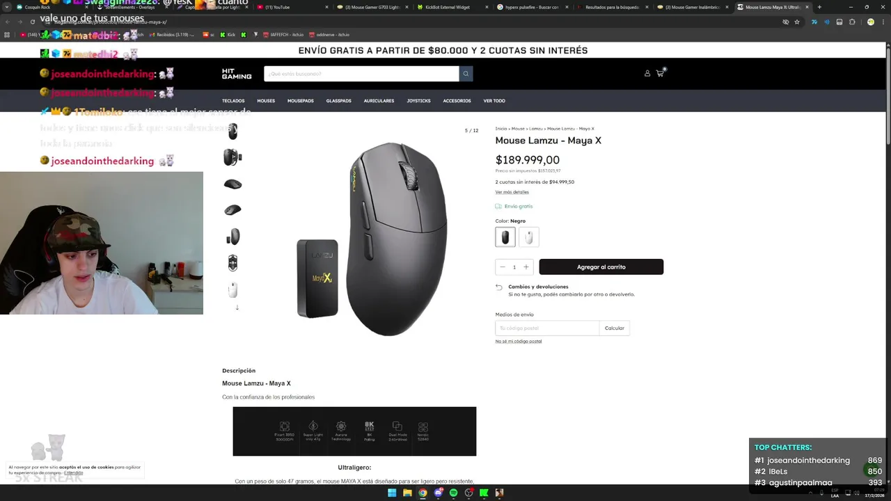Show more thumbnails with down arrow
Screen dimensions: 891x501
pyautogui.click(x=237, y=308)
